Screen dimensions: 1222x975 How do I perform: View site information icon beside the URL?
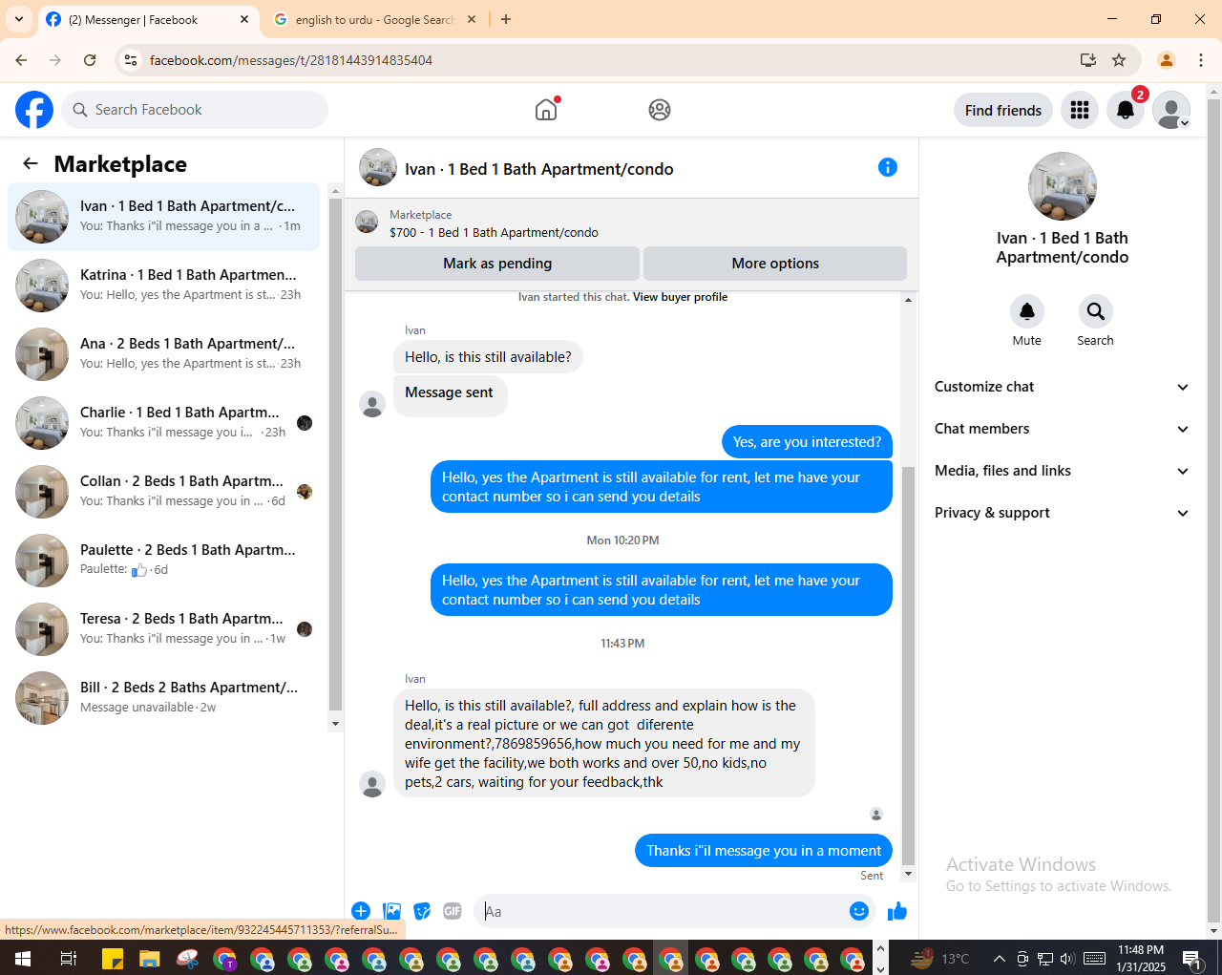click(132, 60)
